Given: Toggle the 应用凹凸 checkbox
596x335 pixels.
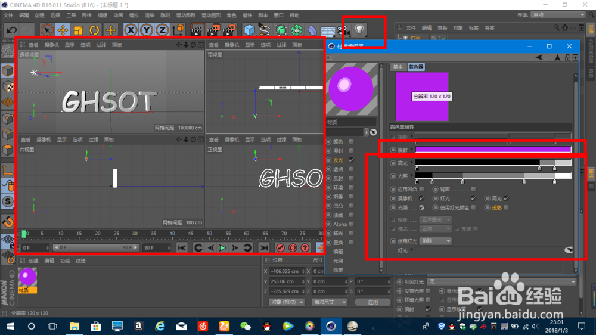Looking at the screenshot, I should (x=421, y=189).
